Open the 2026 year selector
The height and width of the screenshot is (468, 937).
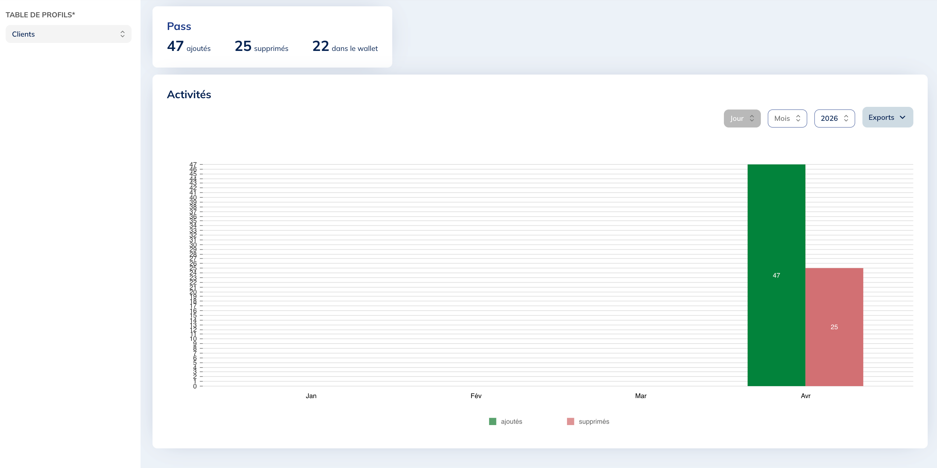point(834,118)
